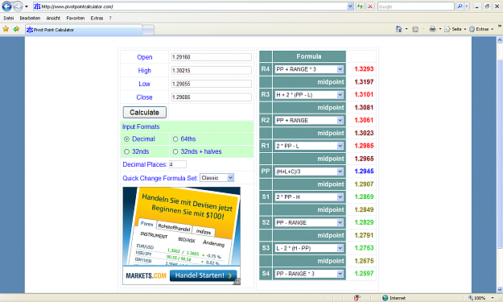The image size is (503, 302).
Task: Click the R4 value 1.3293
Action: (364, 69)
